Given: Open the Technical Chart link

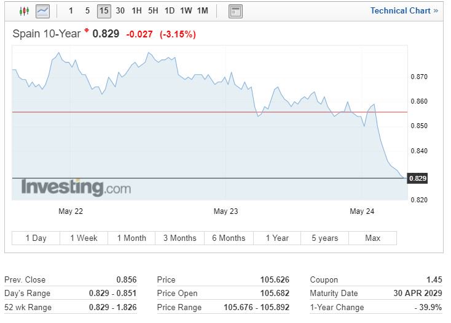Looking at the screenshot, I should click(404, 11).
